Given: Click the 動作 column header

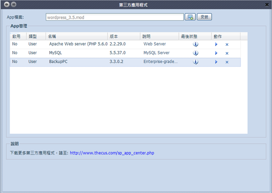Looking at the screenshot, I should coord(226,36).
